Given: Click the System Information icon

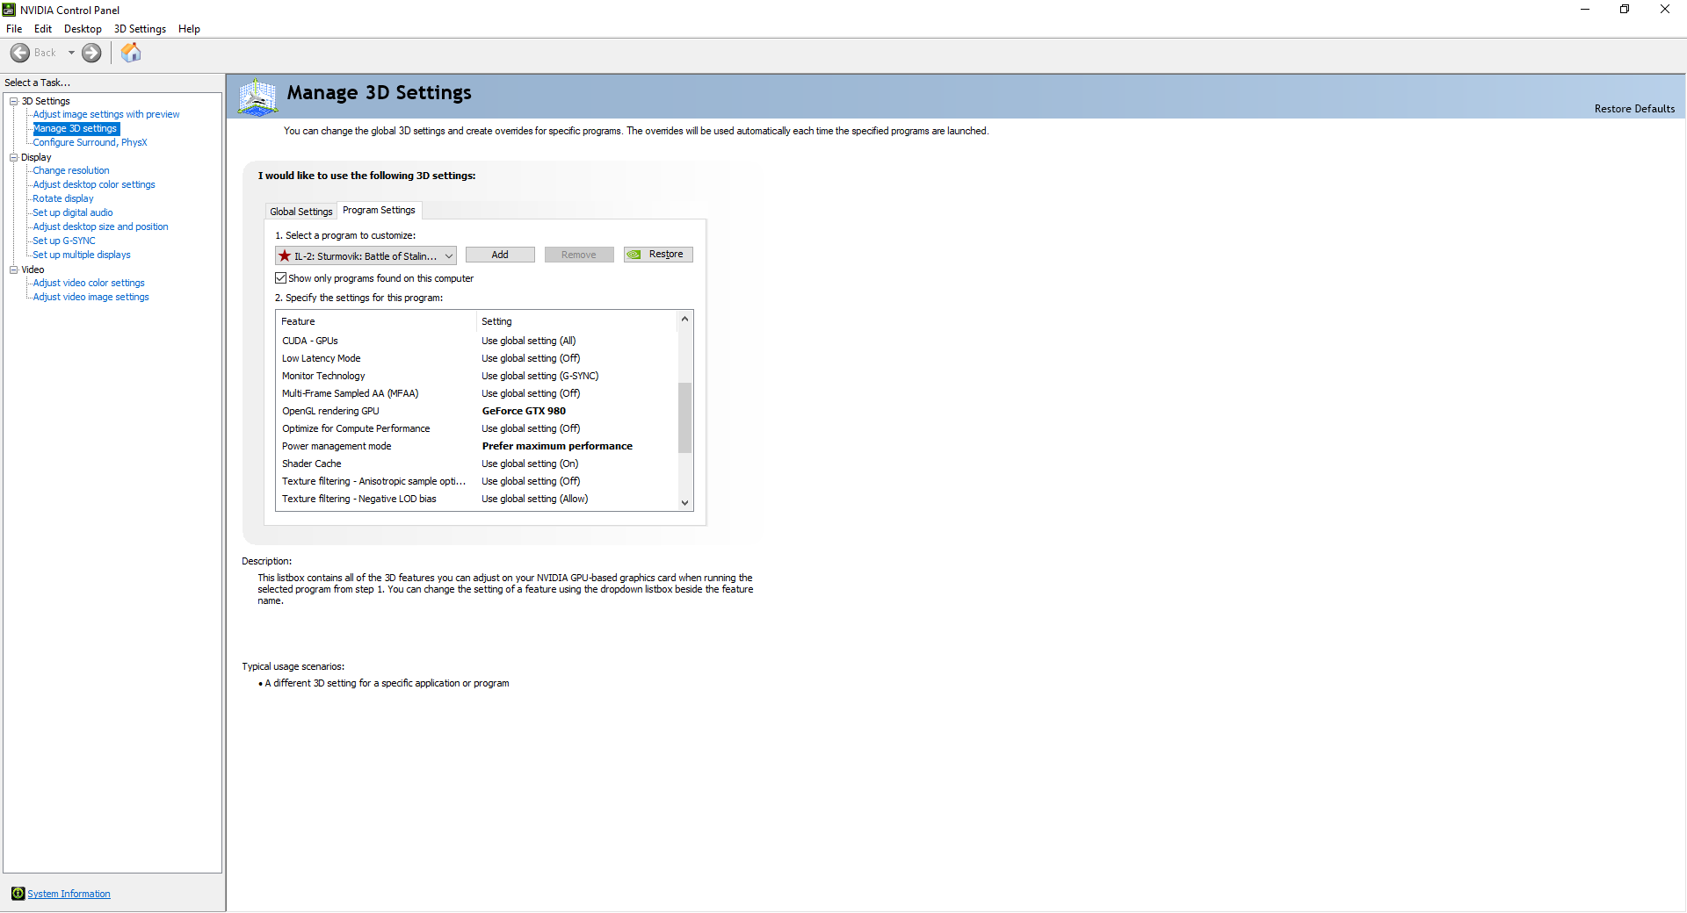Looking at the screenshot, I should (x=18, y=894).
